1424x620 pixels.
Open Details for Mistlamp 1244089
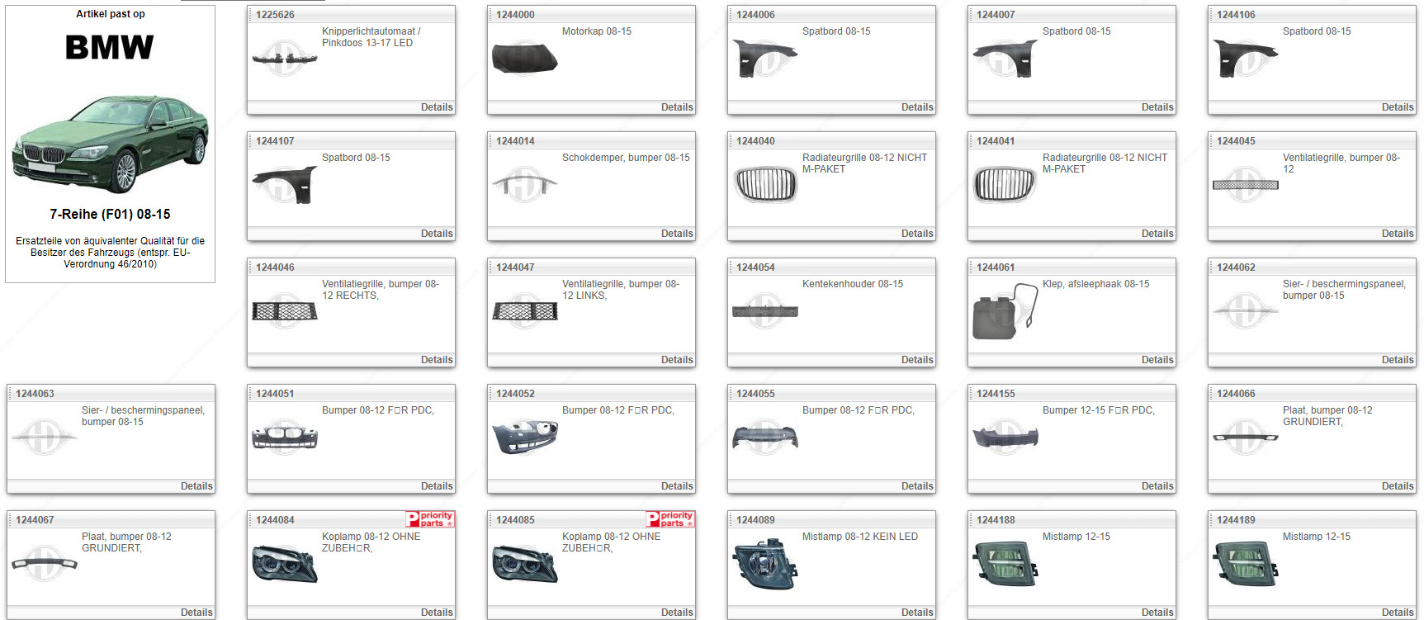pos(917,613)
